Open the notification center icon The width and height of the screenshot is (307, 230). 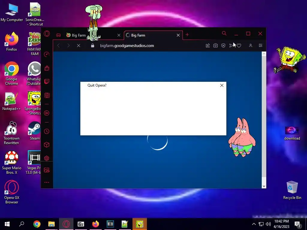(298, 224)
